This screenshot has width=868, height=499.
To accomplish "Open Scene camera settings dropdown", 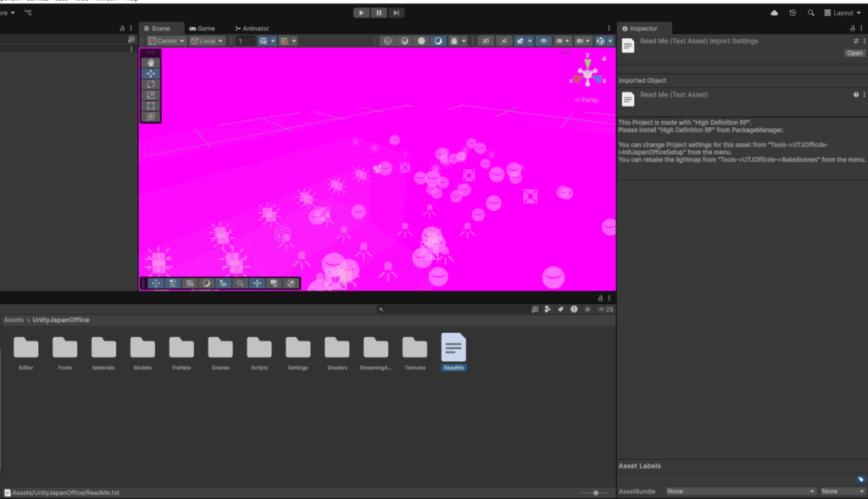I will (582, 41).
